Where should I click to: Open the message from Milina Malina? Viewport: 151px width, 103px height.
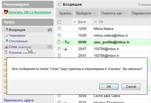click(x=104, y=29)
